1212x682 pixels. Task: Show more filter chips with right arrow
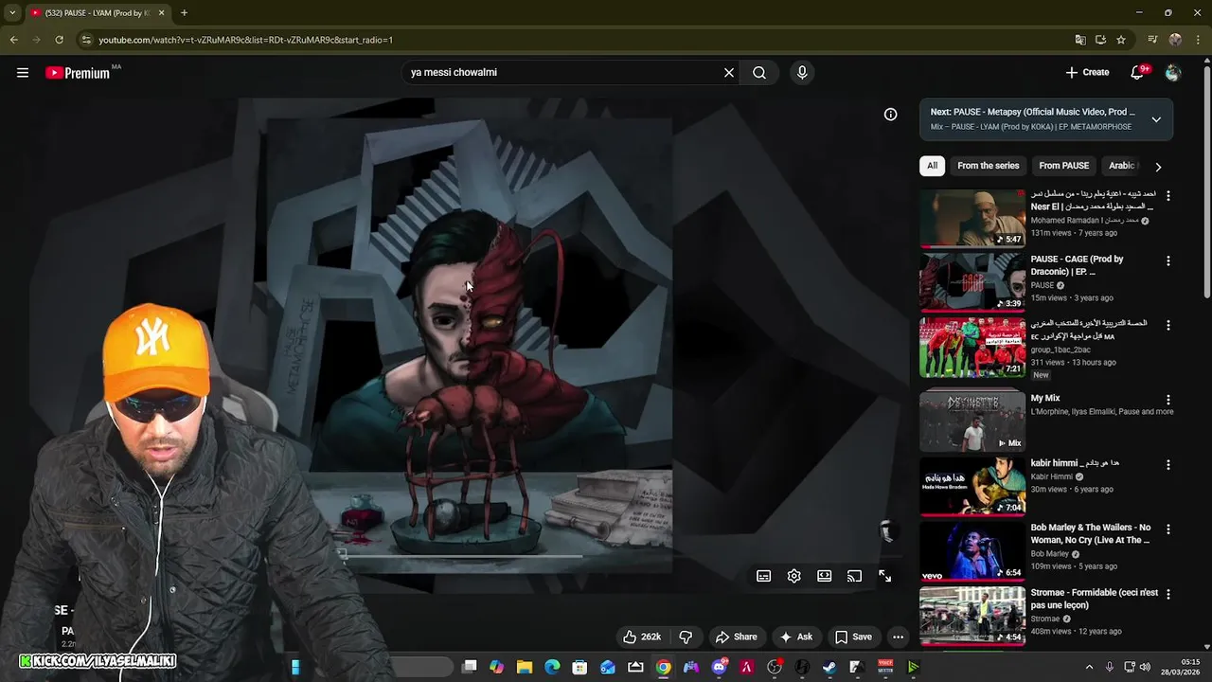[x=1158, y=167]
